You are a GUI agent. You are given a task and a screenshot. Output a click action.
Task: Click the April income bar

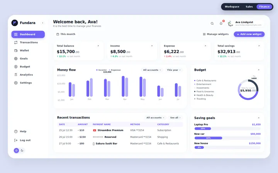(x=123, y=86)
